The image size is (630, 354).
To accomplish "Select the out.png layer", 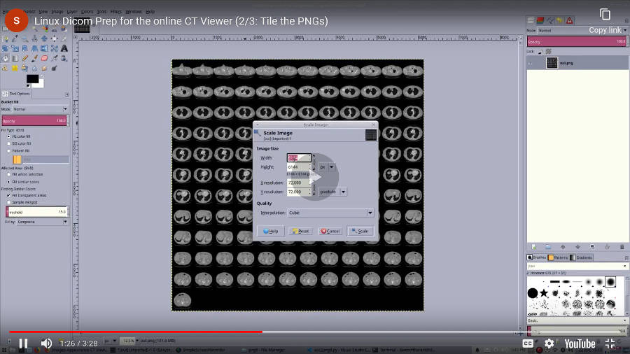I will click(577, 63).
